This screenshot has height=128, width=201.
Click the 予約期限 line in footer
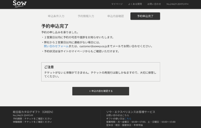[32, 119]
